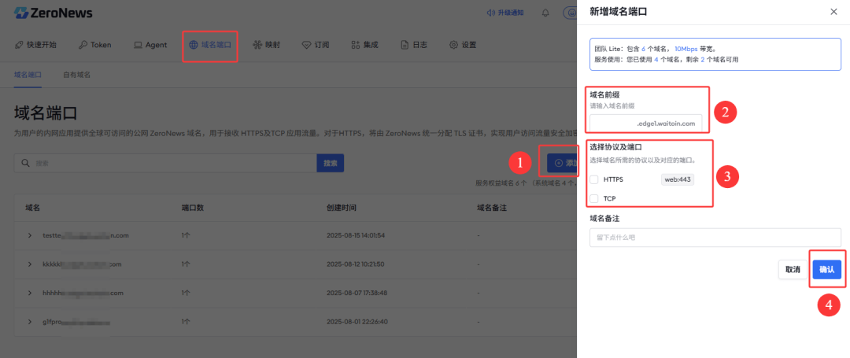Open the 日志 navigation item
Screen dimensions: 850x358
[x=414, y=45]
